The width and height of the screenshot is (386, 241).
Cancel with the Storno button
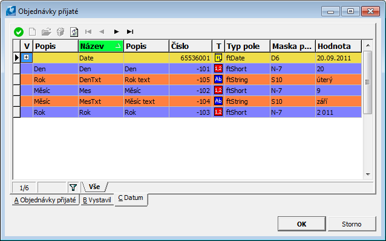[x=352, y=224]
